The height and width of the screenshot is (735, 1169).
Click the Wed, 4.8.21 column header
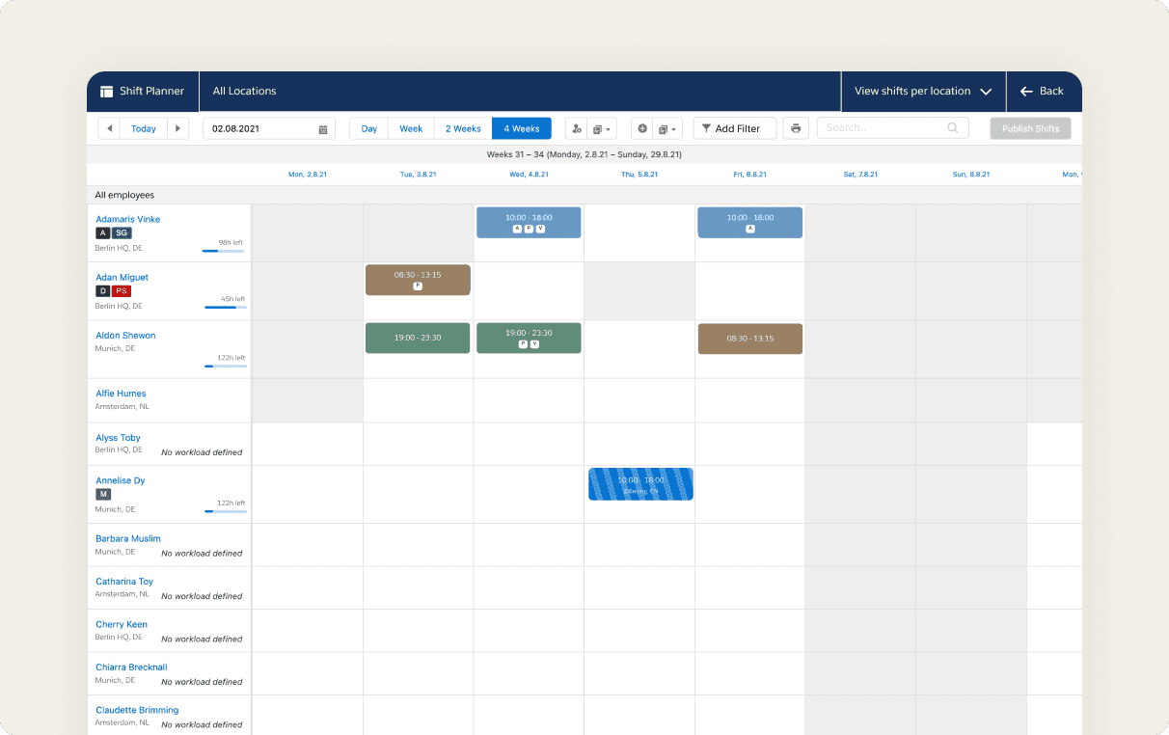coord(529,175)
